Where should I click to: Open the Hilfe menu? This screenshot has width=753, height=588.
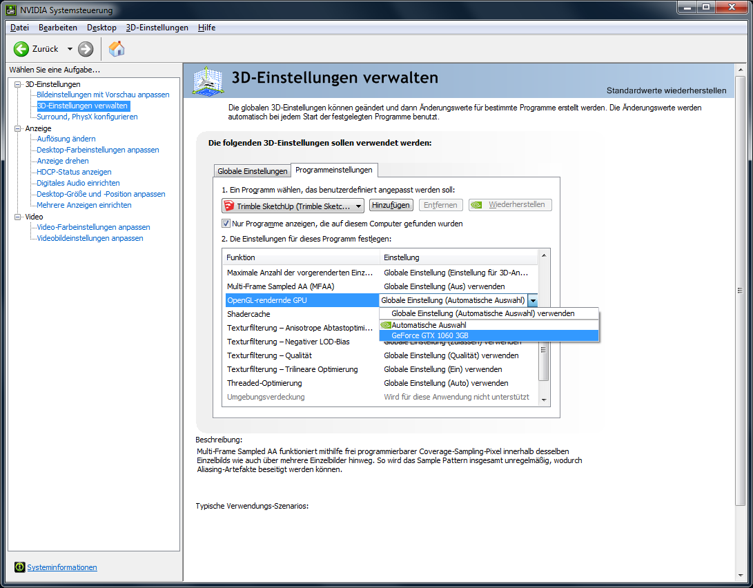tap(206, 28)
